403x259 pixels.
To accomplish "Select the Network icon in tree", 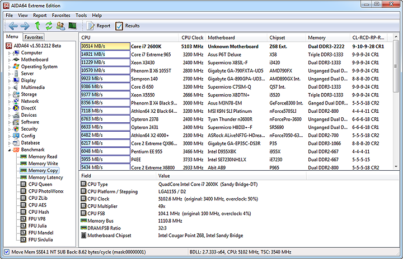I will point(16,101).
